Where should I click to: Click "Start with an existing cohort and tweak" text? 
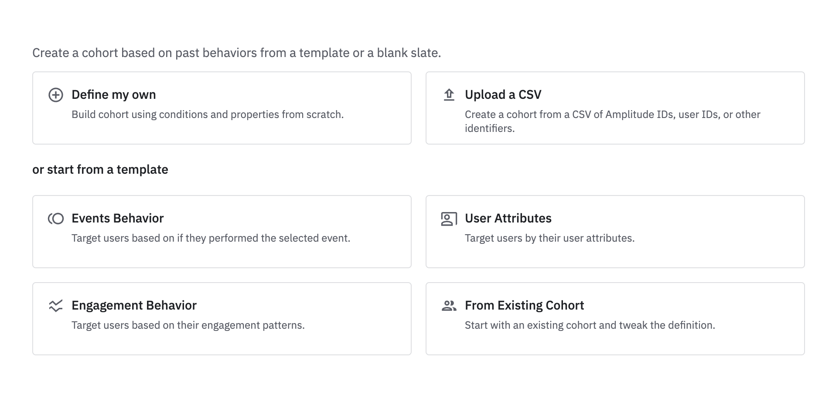(x=590, y=325)
